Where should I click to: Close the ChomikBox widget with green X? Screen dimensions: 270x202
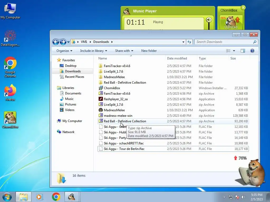(243, 8)
